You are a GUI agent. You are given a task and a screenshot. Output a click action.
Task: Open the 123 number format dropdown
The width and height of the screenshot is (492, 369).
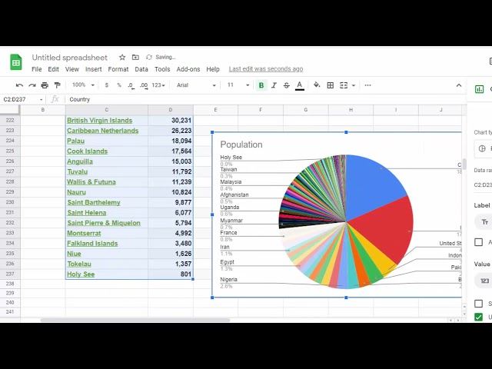point(158,85)
